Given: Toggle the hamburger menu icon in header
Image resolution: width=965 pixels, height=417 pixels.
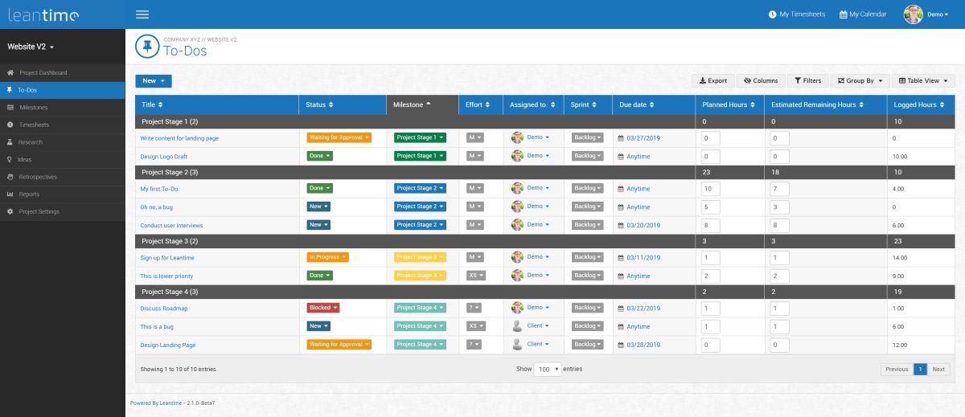Looking at the screenshot, I should point(142,14).
